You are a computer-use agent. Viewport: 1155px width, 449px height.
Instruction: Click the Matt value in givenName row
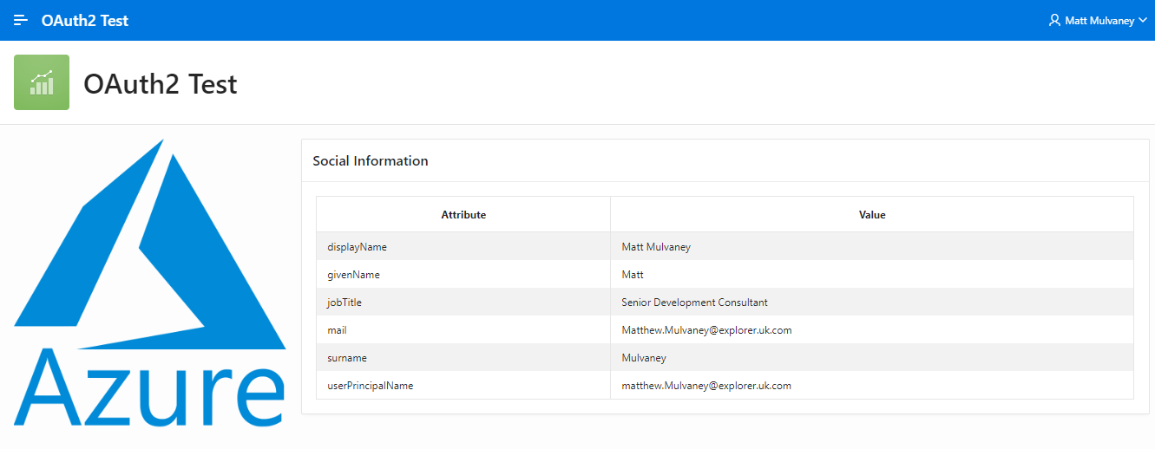pyautogui.click(x=633, y=275)
